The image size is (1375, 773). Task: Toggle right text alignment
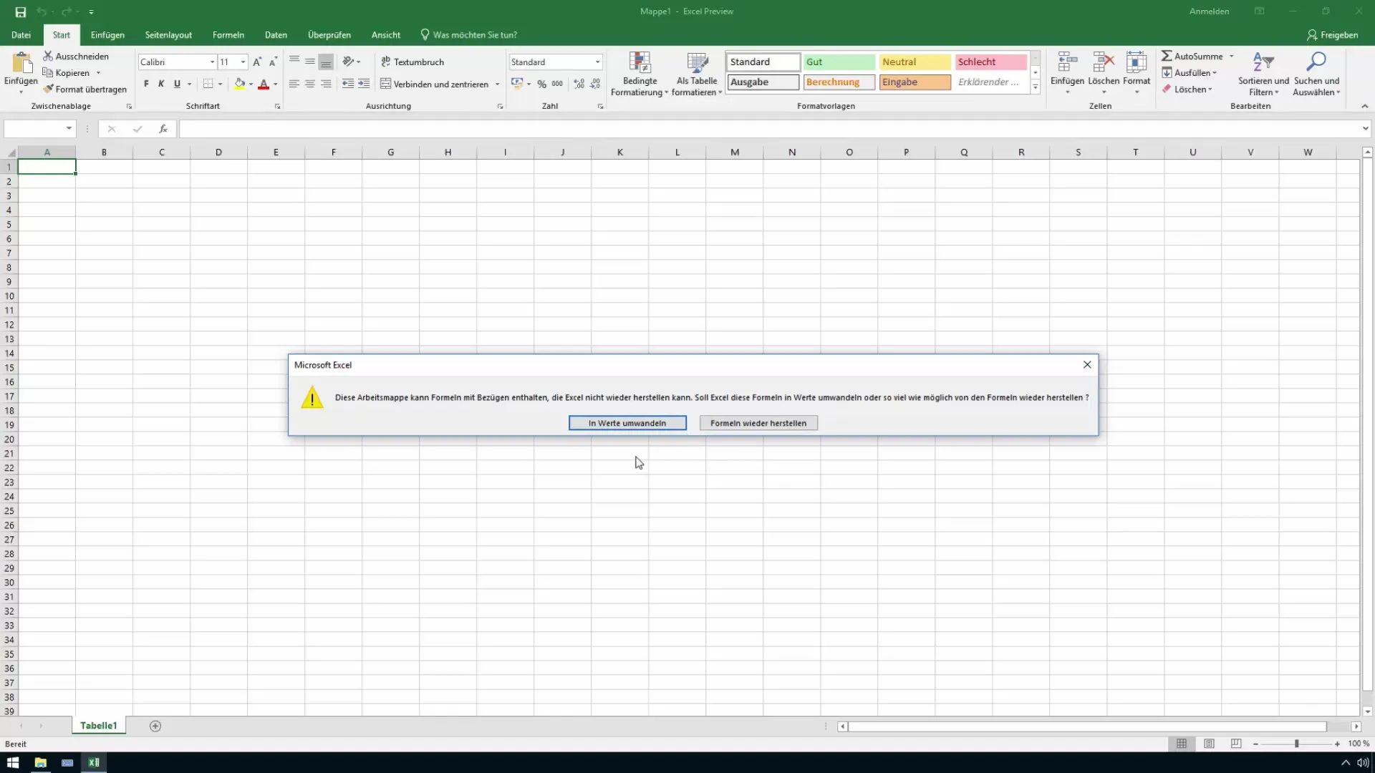[x=326, y=84]
